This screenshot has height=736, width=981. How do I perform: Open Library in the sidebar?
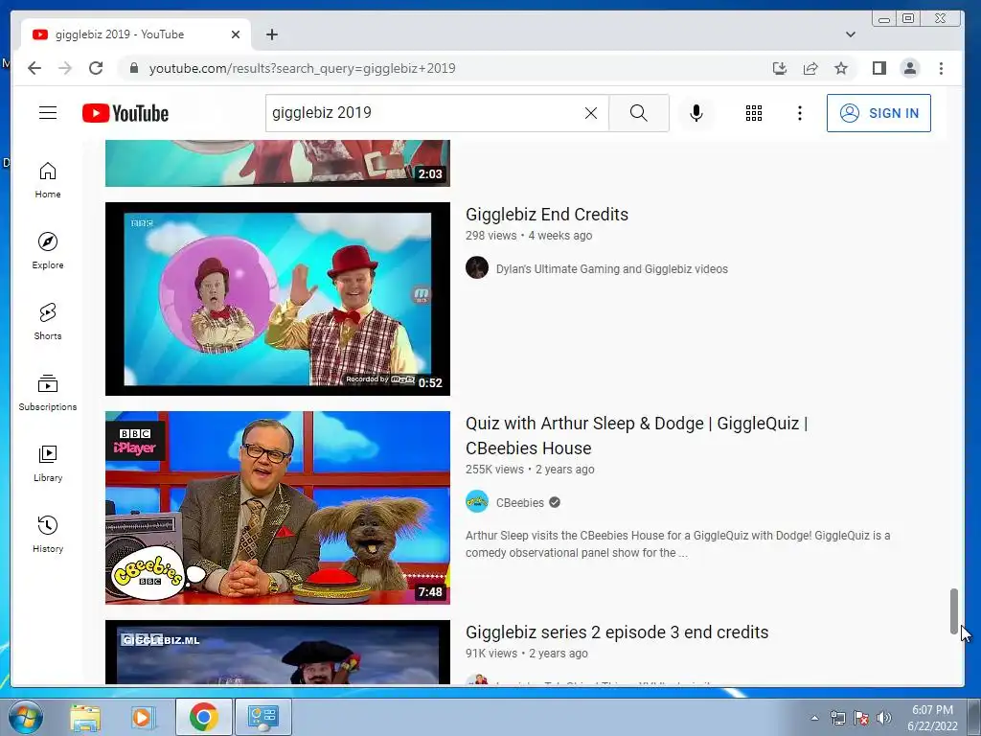tap(48, 463)
